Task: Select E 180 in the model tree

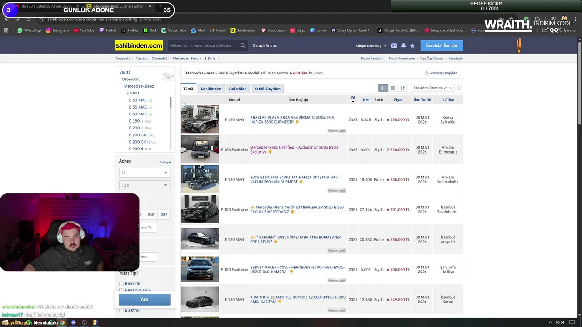Action: click(x=134, y=121)
